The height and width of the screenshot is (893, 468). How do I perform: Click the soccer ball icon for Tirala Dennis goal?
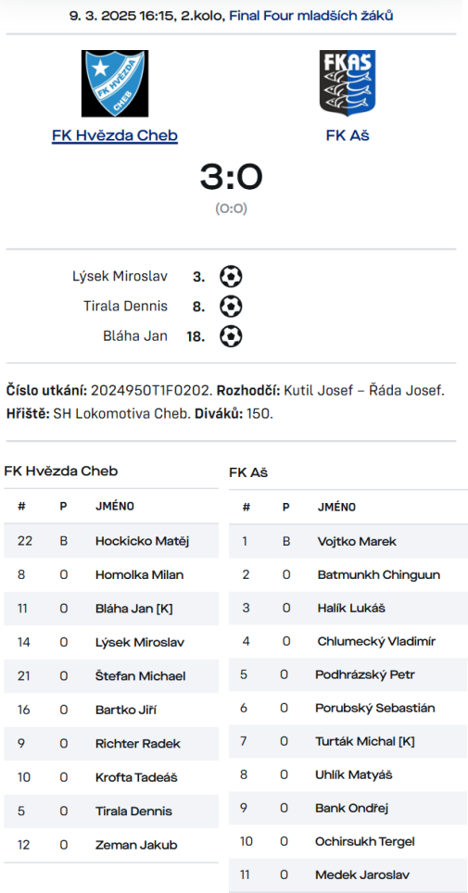click(231, 307)
